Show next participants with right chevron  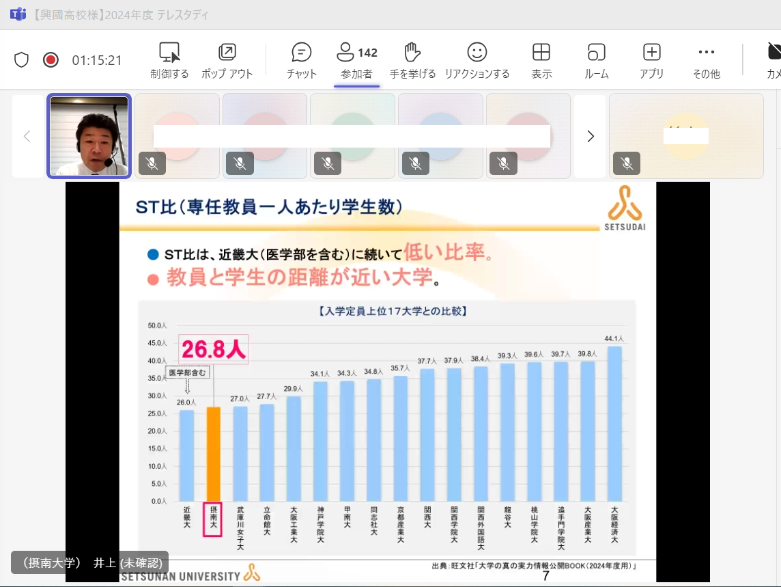[591, 136]
